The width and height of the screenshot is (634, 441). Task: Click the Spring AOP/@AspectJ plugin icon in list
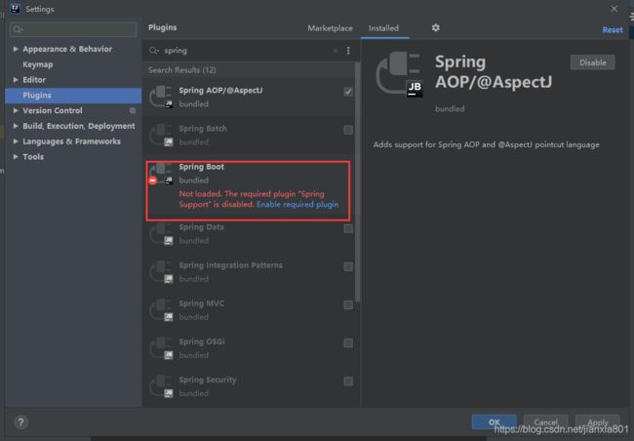coord(161,97)
